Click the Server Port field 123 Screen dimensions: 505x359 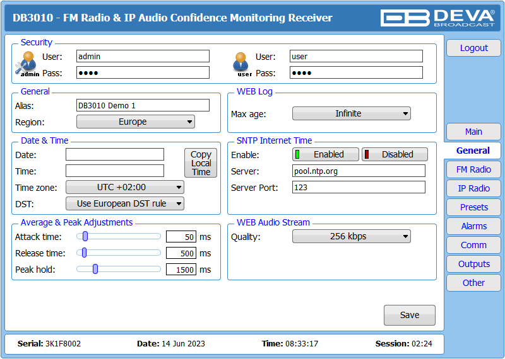(x=359, y=188)
